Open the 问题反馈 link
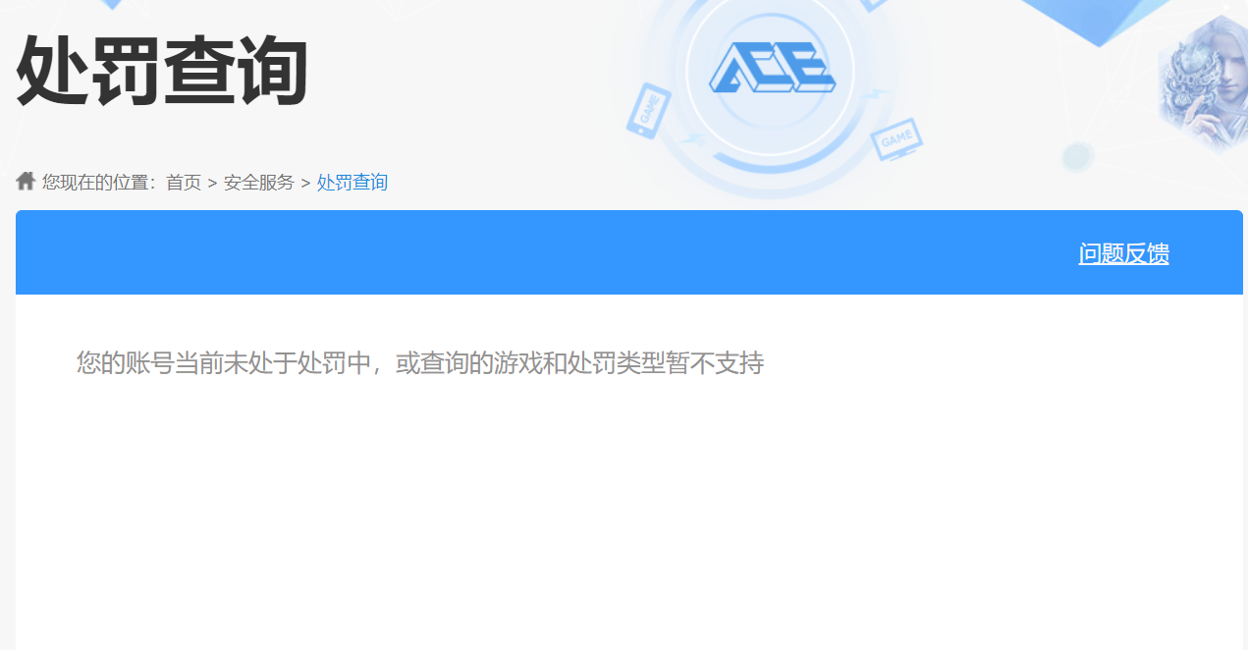The width and height of the screenshot is (1248, 650). [1123, 253]
